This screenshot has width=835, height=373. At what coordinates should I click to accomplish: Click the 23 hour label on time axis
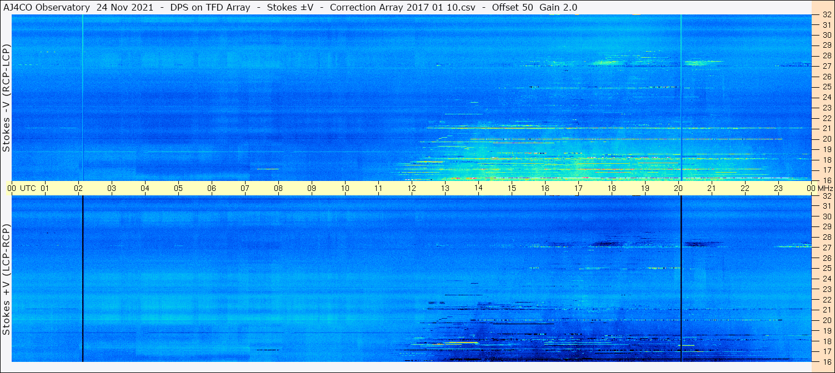pyautogui.click(x=778, y=188)
